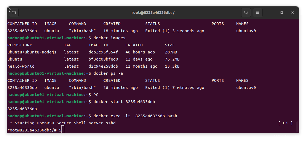This screenshot has width=306, height=141.
Task: Click the 'docker ps -a' command text
Action: click(x=108, y=73)
